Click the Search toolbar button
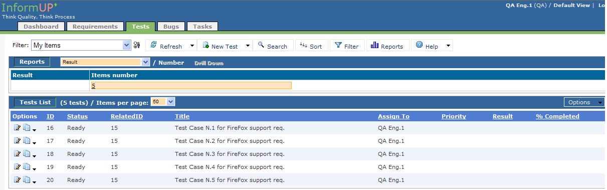607x190 pixels. (273, 46)
